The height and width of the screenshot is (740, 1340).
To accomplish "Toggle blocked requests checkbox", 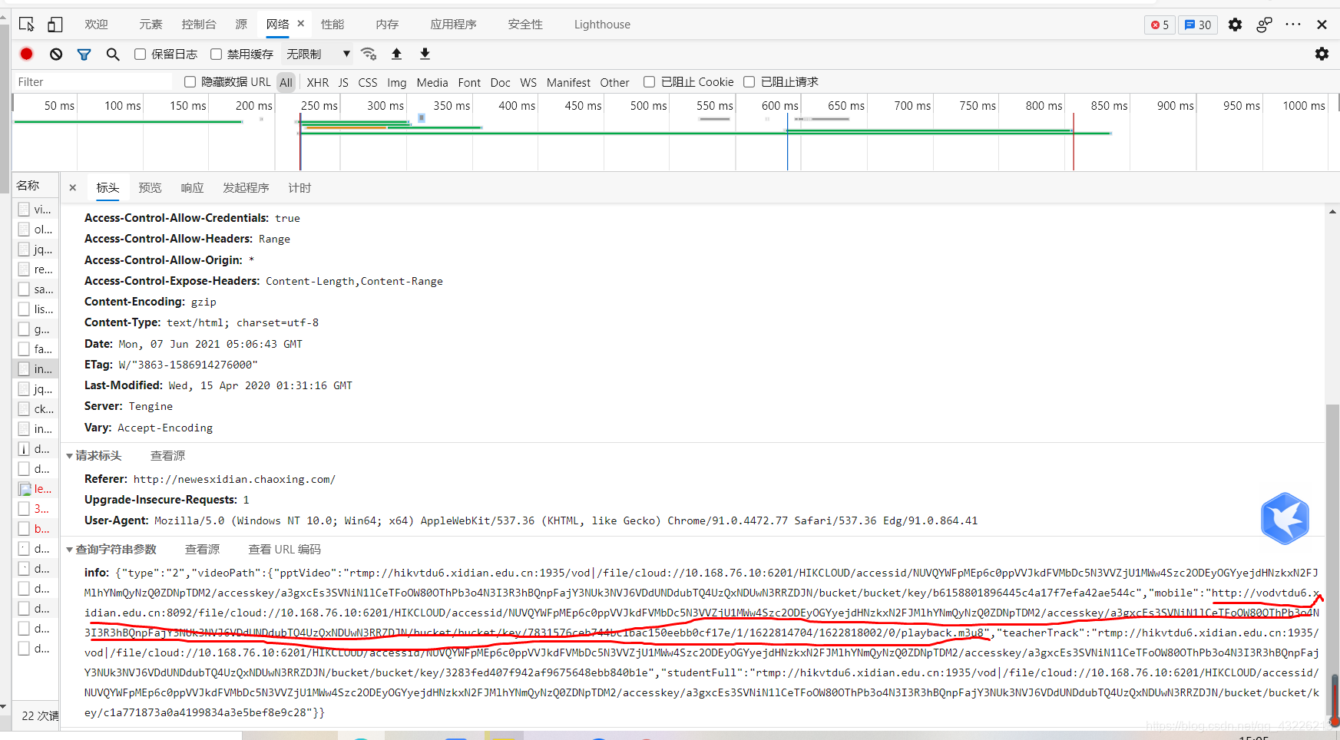I will pyautogui.click(x=749, y=81).
